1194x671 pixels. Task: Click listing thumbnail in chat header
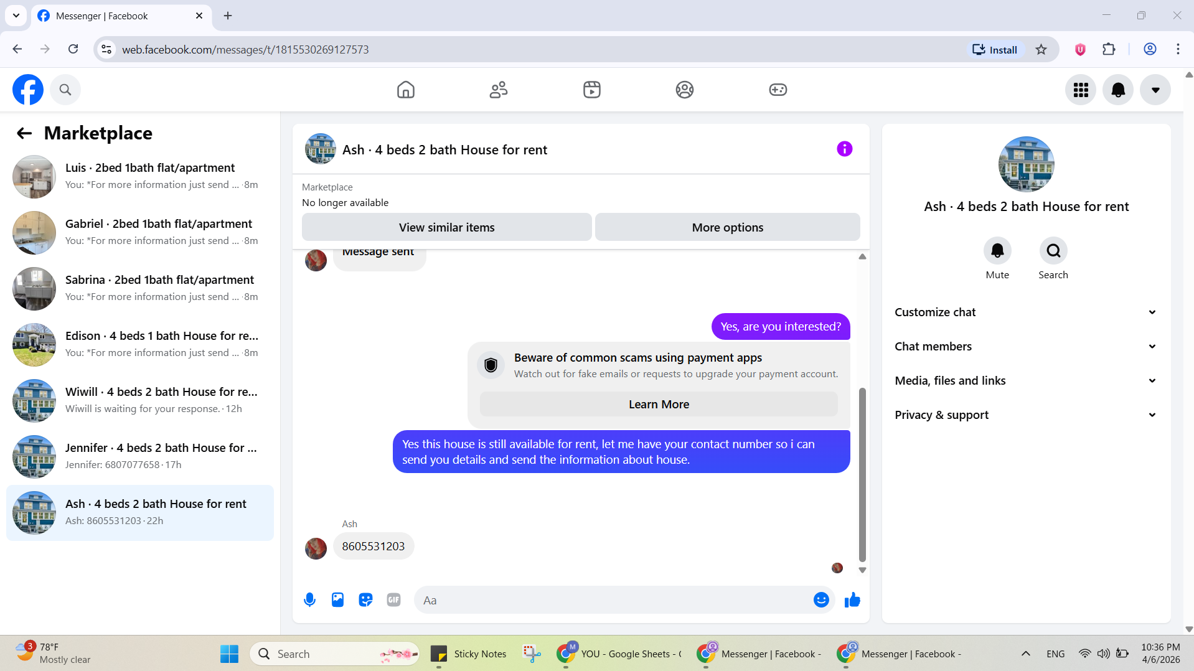click(x=321, y=149)
